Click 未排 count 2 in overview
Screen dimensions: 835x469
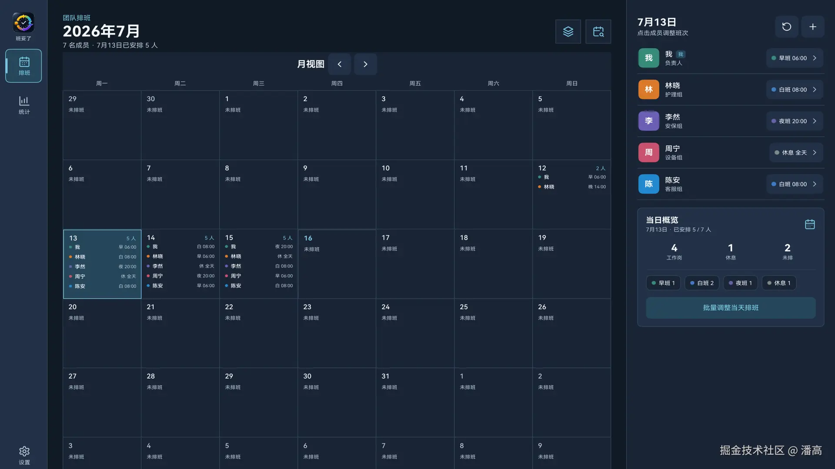coord(788,251)
